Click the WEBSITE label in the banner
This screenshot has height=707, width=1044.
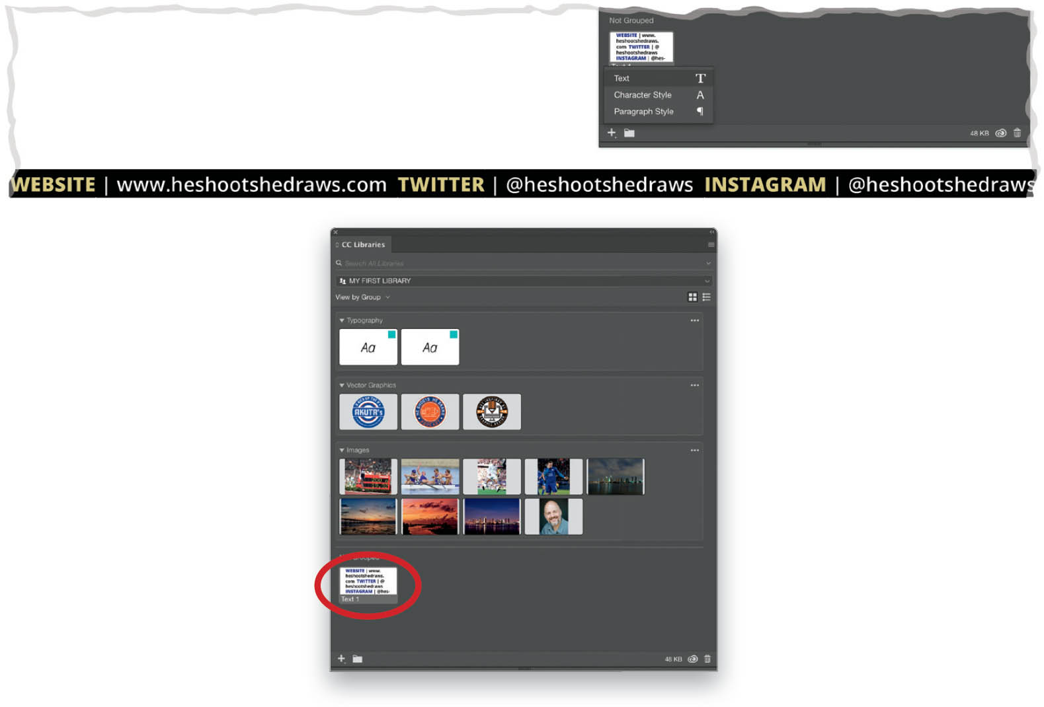click(54, 184)
